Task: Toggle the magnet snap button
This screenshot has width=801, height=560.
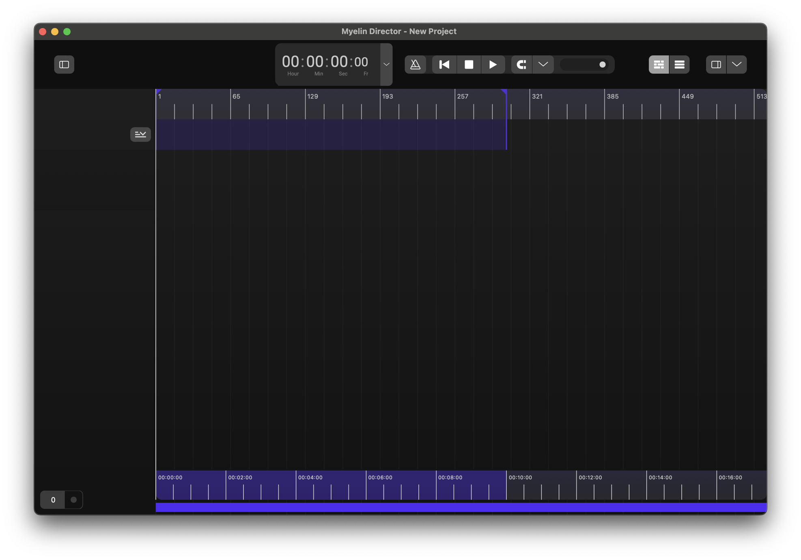Action: click(521, 65)
